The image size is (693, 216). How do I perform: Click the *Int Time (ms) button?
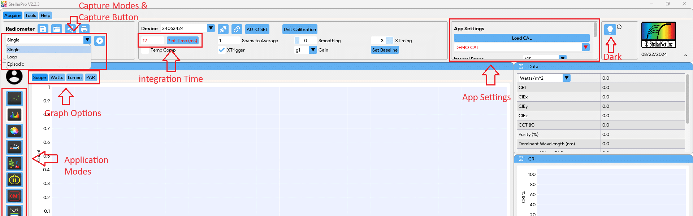[183, 40]
